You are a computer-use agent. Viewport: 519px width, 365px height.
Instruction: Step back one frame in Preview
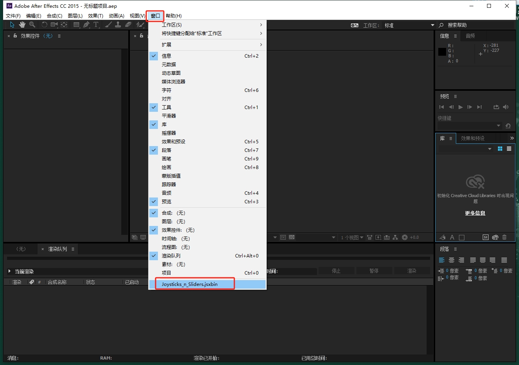click(451, 107)
